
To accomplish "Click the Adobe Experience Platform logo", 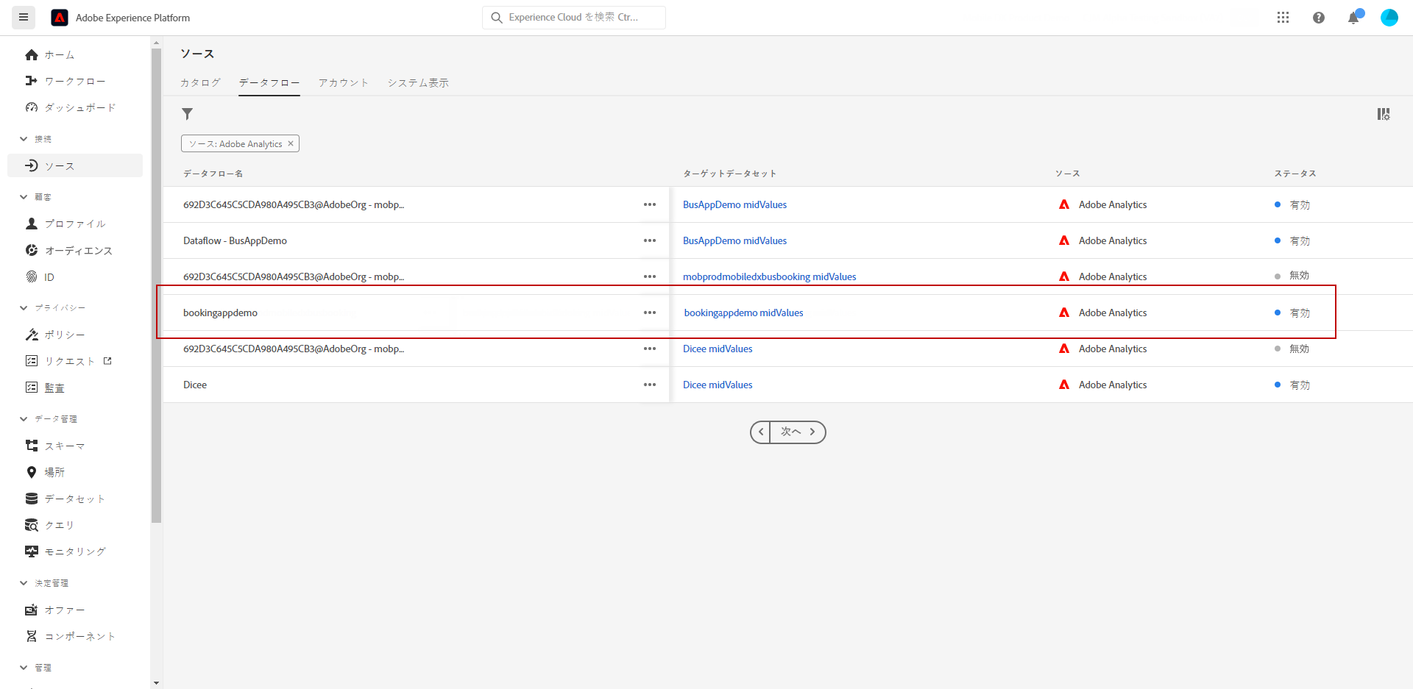I will (60, 18).
